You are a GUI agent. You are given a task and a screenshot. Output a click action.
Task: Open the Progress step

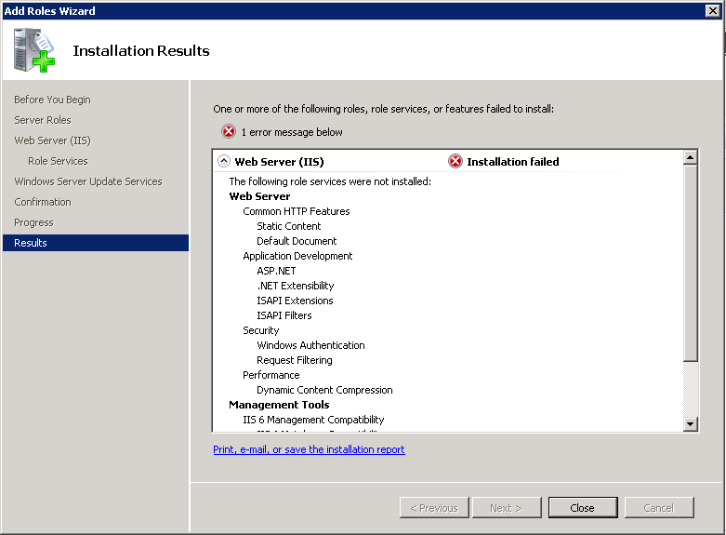(33, 222)
